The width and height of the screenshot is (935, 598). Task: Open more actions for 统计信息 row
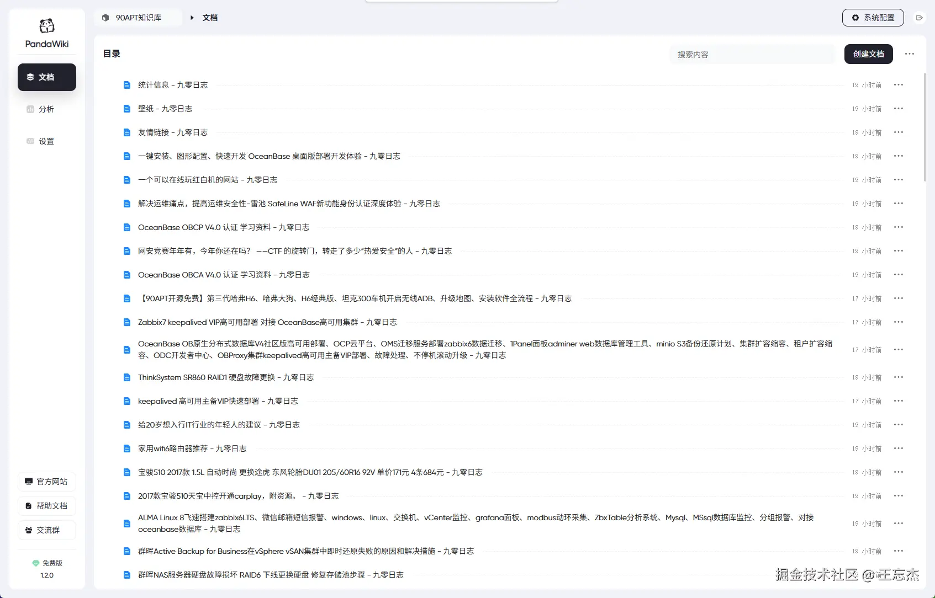click(899, 85)
